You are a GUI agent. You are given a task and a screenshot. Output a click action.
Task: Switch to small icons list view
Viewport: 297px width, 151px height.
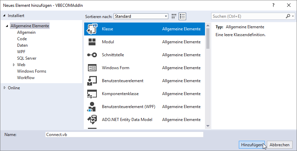click(182, 16)
